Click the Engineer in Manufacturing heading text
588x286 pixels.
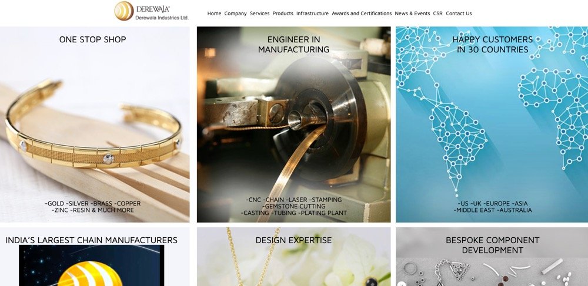[293, 44]
